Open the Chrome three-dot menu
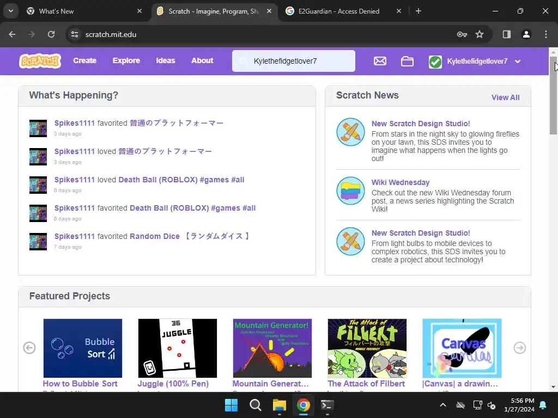Screen dimensions: 558x418 click(546, 34)
